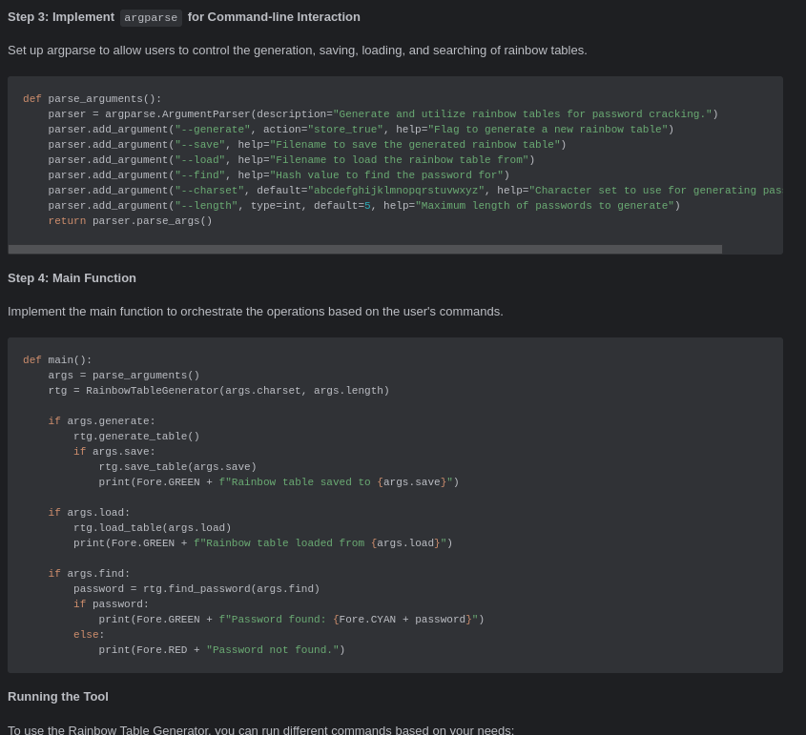Click the 'Rainbow table saved to' print line
Screen dimensions: 806x735
pyautogui.click(x=279, y=482)
